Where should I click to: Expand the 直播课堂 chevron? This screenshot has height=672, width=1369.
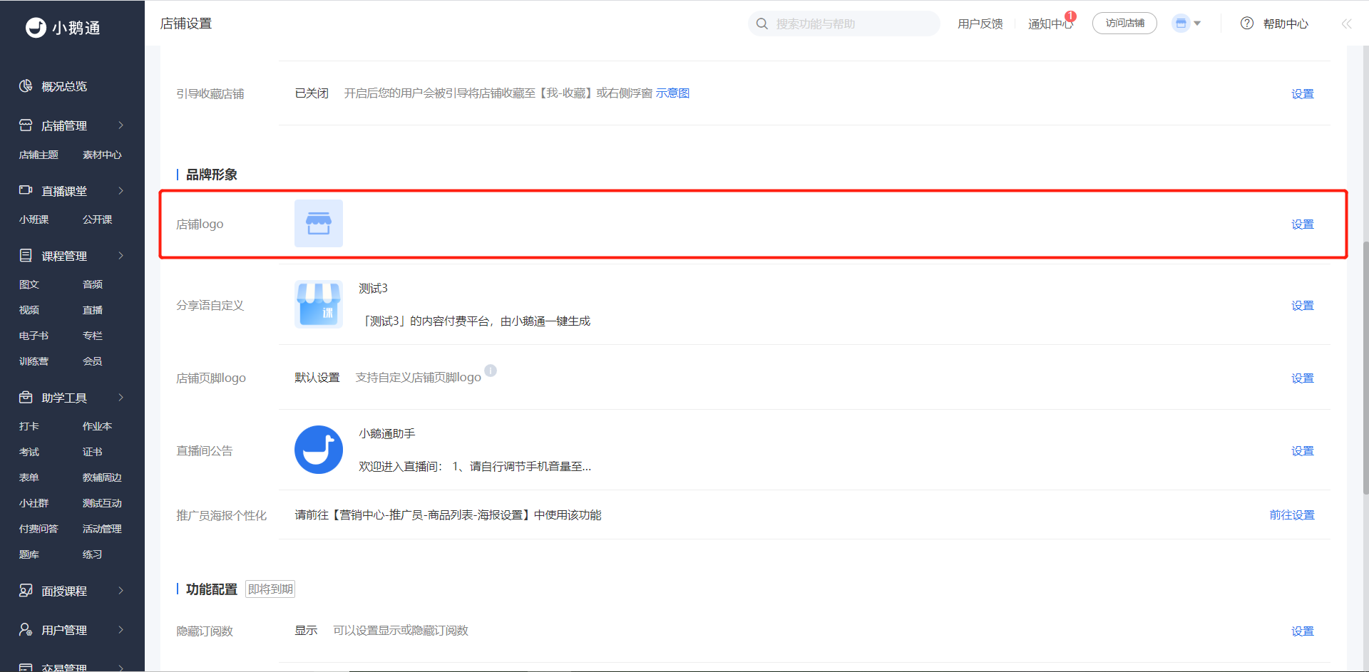coord(121,191)
